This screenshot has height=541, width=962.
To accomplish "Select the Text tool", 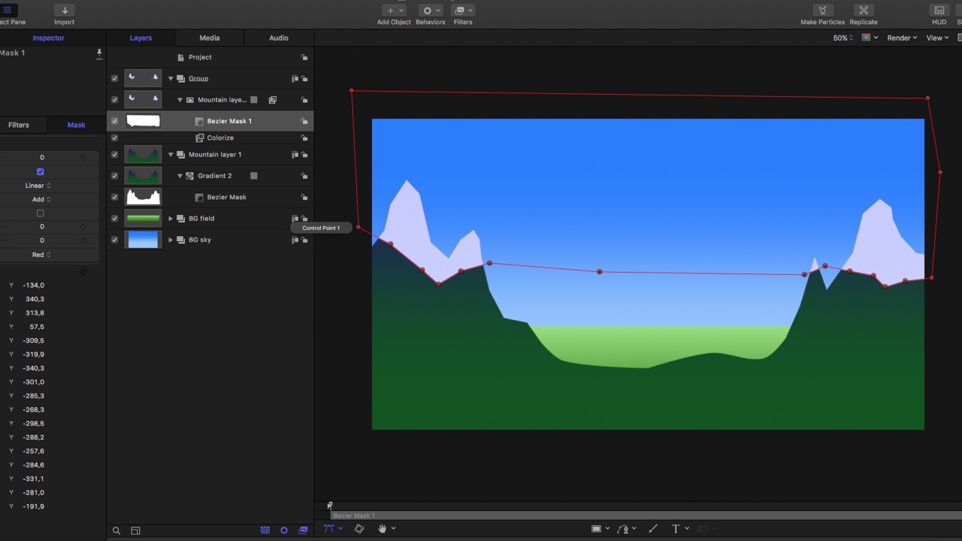I will pos(676,529).
